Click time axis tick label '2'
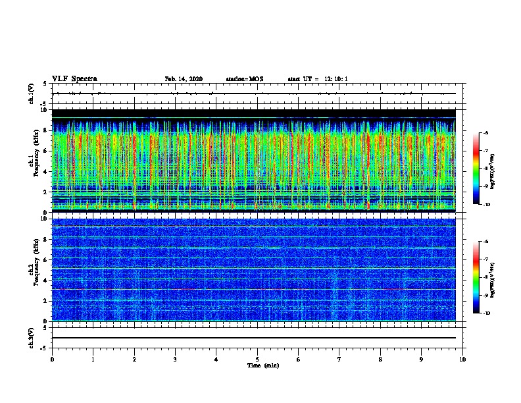The height and width of the screenshot is (403, 521). pos(134,360)
